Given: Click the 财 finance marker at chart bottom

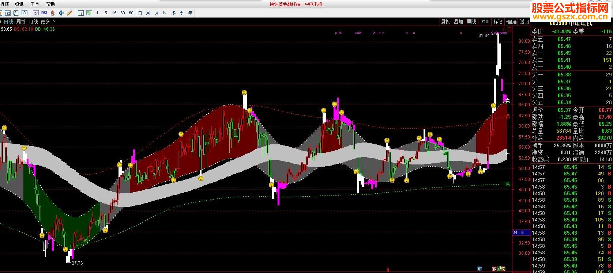Looking at the screenshot, I should (x=480, y=269).
